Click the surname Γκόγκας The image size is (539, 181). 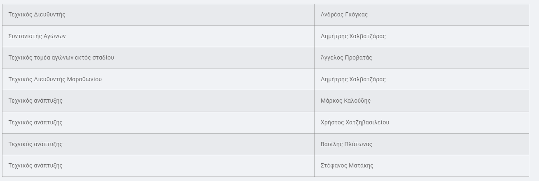(x=356, y=15)
